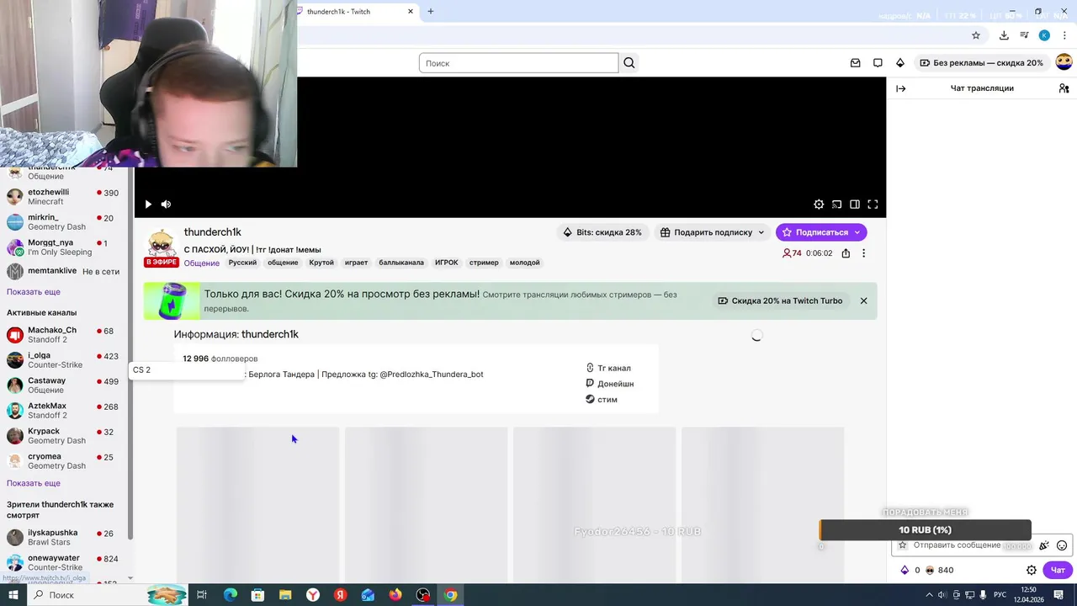Image resolution: width=1077 pixels, height=606 pixels.
Task: Click the Bits diamond icon in top bar
Action: 899,63
